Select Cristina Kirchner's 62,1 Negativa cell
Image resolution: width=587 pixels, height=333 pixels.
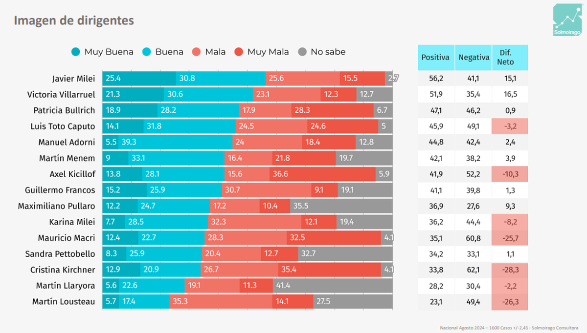[x=474, y=270]
